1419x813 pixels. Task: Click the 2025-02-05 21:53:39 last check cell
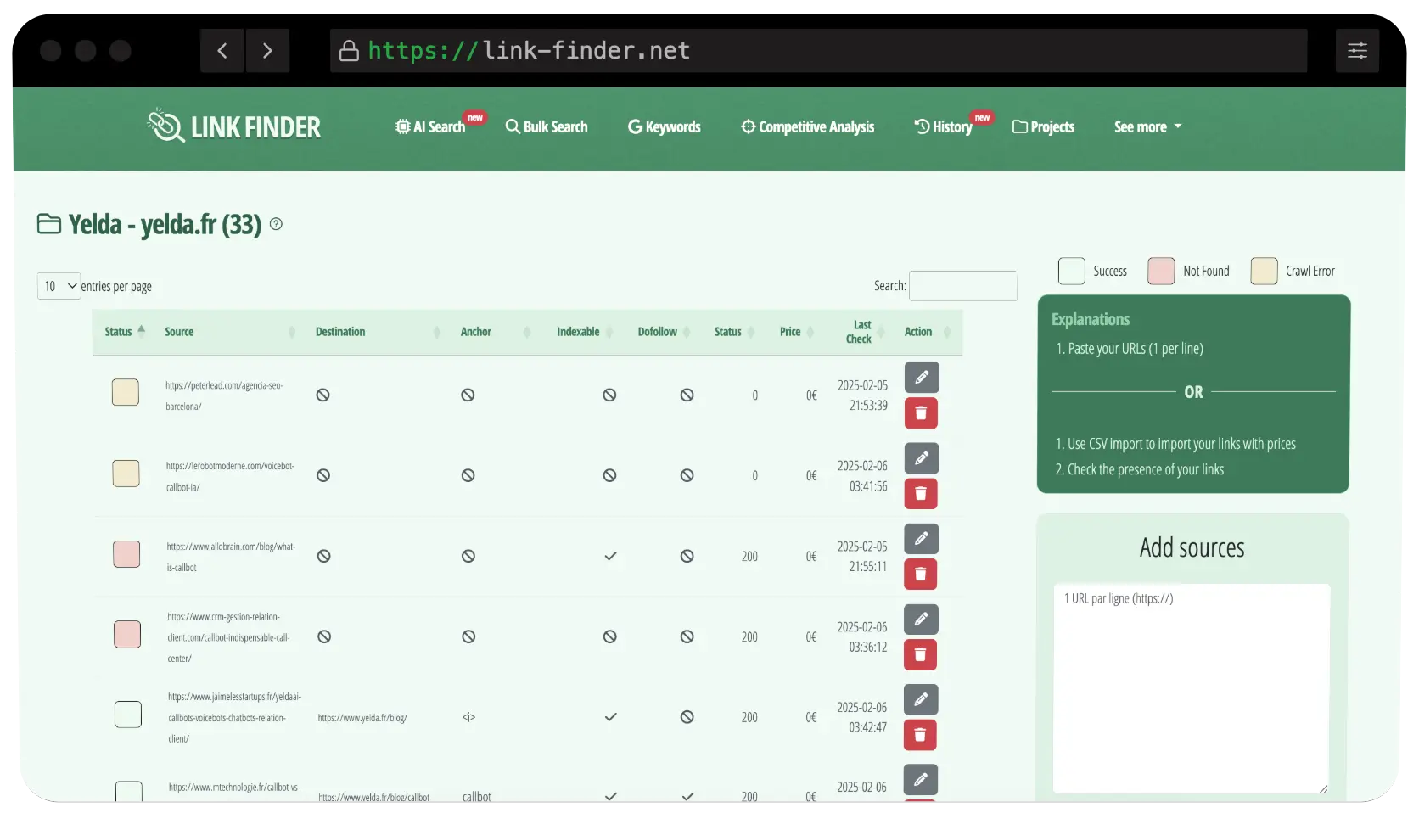pos(862,395)
